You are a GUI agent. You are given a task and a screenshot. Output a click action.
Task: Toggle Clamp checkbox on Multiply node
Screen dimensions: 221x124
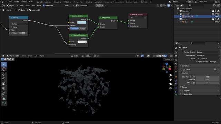[x=11, y=27]
